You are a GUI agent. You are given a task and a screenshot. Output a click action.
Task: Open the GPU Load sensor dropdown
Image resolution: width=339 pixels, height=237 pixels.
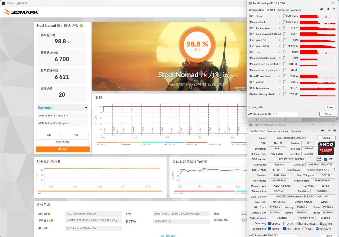pos(279,52)
